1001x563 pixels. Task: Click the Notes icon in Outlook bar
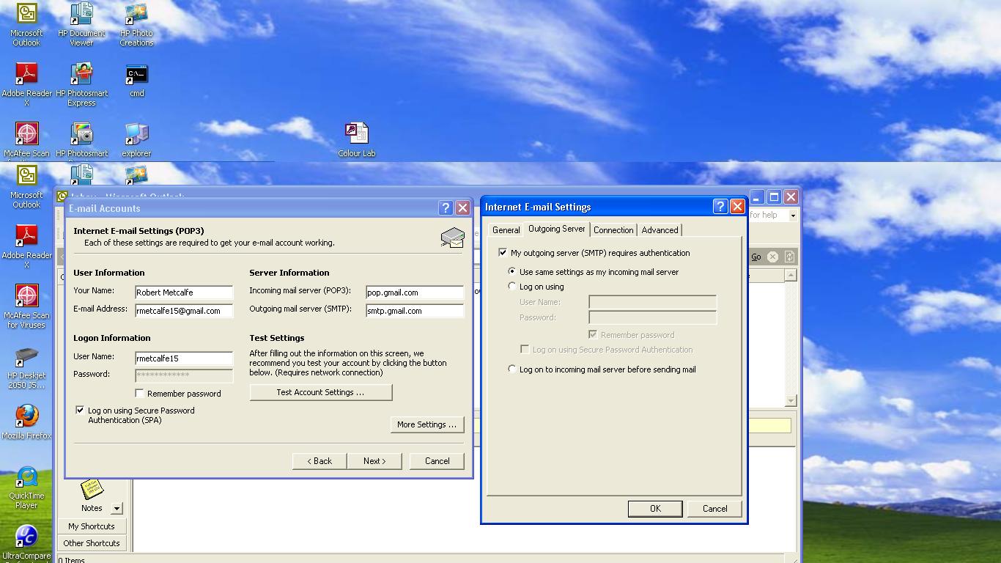[x=92, y=490]
